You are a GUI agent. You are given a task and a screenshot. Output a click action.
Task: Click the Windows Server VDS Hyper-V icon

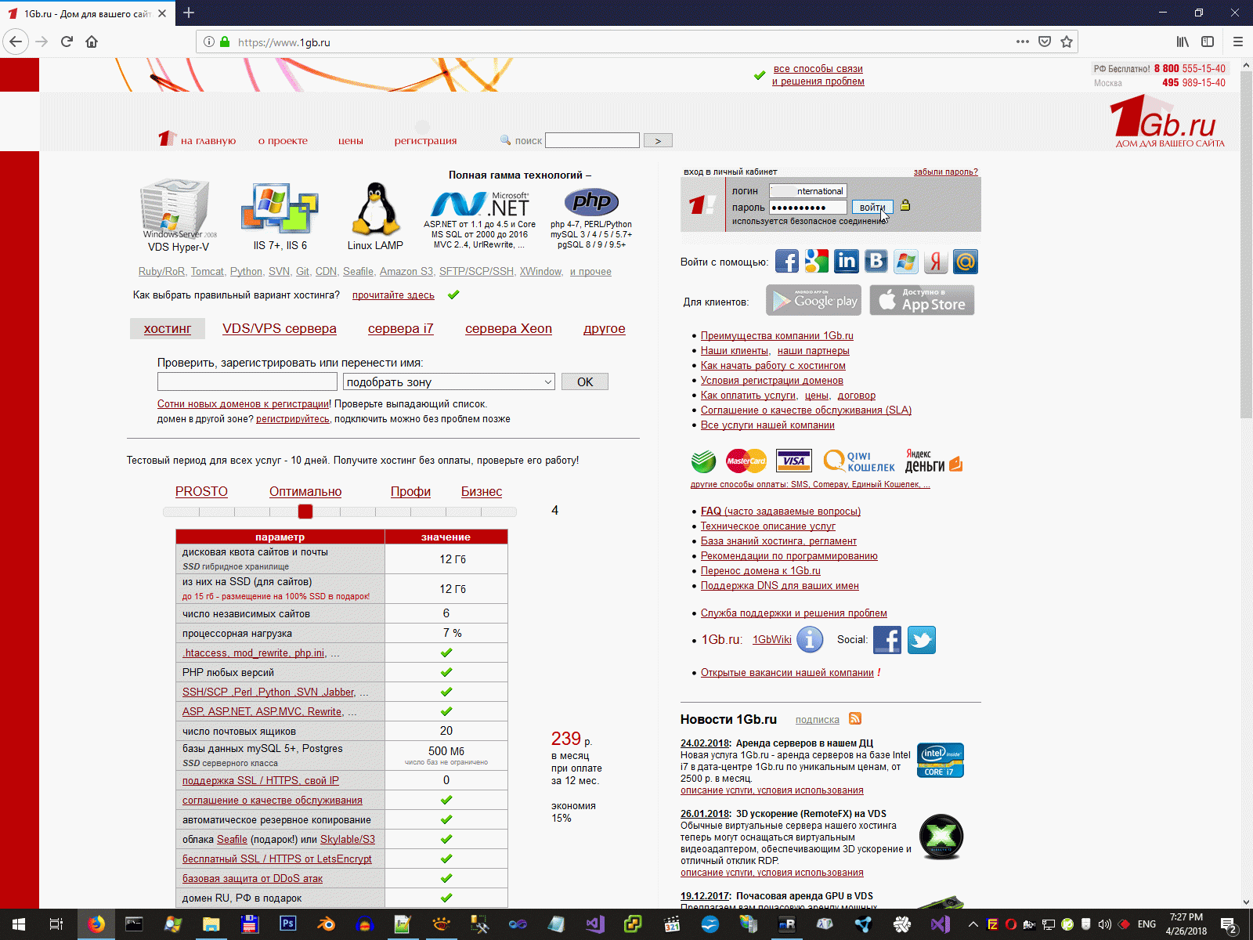point(177,210)
